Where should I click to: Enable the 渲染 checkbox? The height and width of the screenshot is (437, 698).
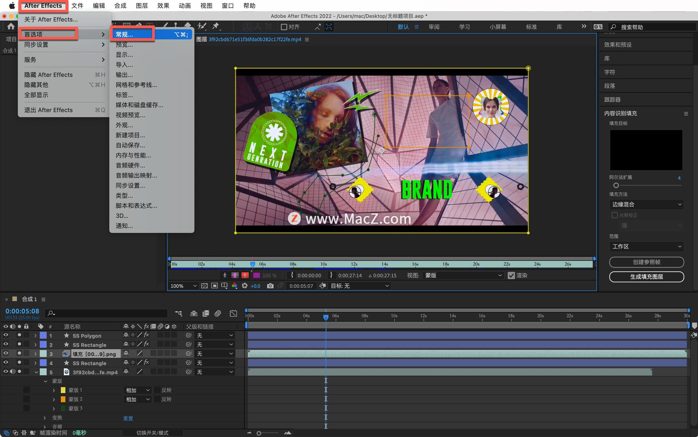(x=511, y=276)
